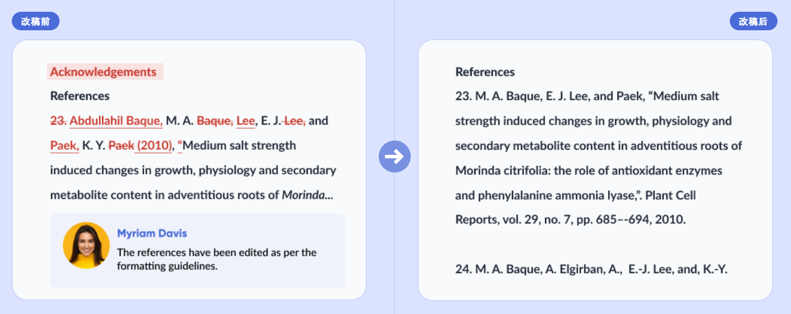Click the italic 'Morinda...' truncated text

tap(307, 195)
